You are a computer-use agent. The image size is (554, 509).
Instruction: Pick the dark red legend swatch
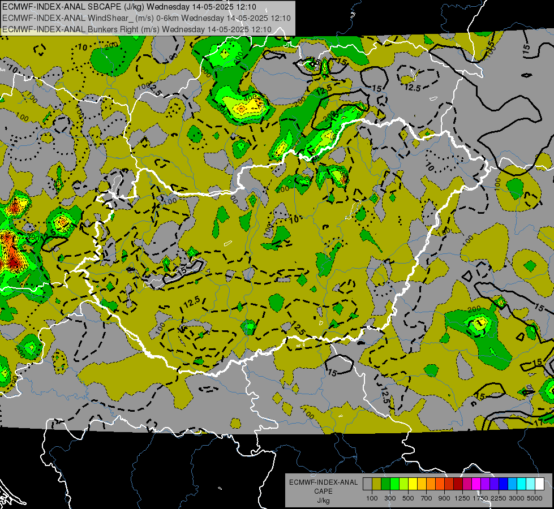point(458,484)
